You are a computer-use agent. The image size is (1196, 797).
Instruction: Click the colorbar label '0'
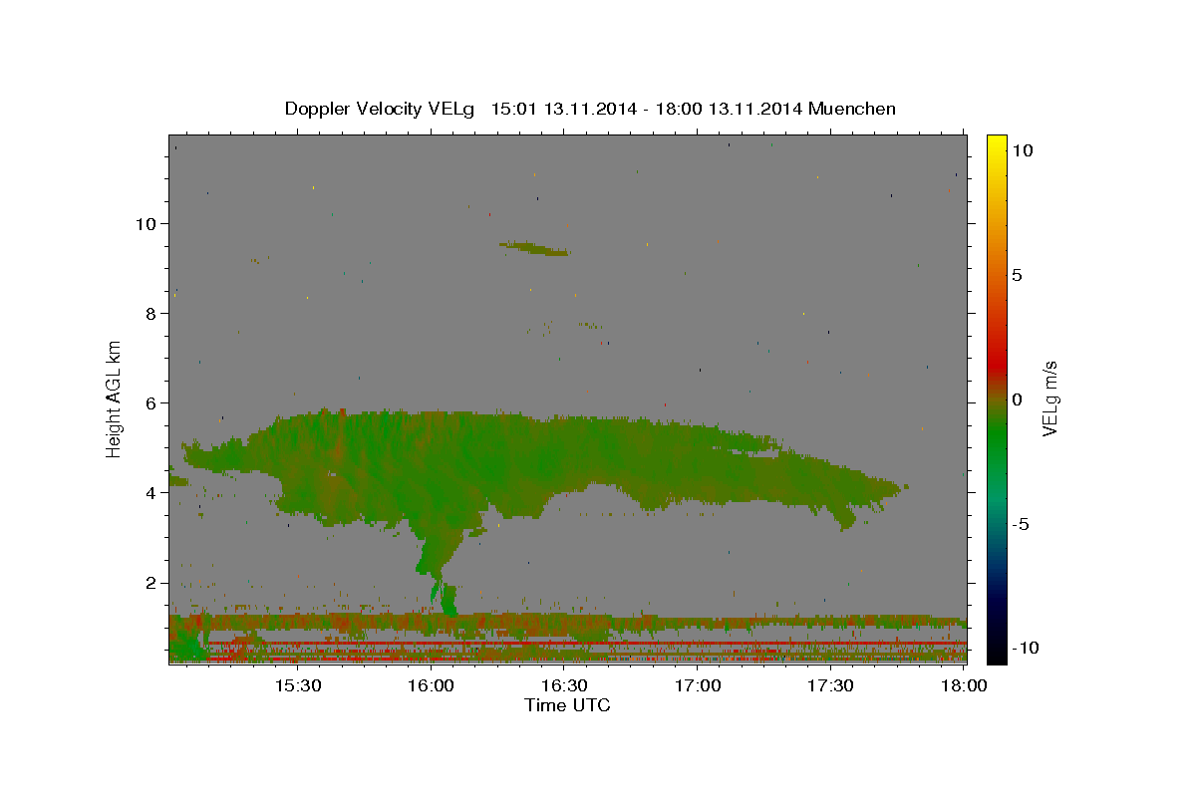1017,399
